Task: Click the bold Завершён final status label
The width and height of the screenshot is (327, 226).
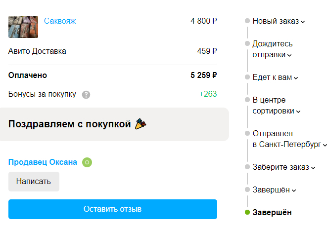Action: [x=272, y=213]
